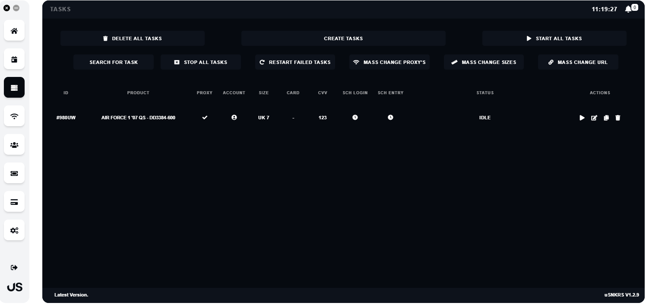Open the accounts group sidebar icon
646x306 pixels.
pos(14,145)
